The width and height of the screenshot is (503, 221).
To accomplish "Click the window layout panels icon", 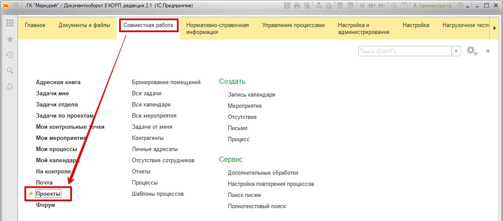I will [404, 6].
